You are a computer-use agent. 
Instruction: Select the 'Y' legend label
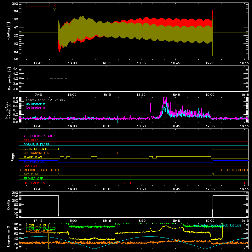pyautogui.click(x=54, y=10)
